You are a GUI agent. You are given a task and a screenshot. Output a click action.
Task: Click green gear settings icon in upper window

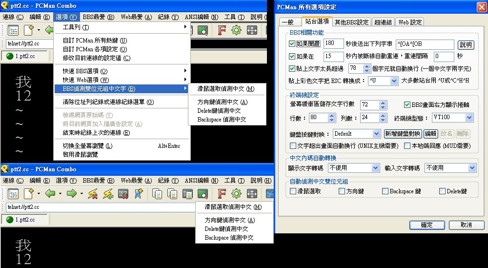[x=237, y=30]
